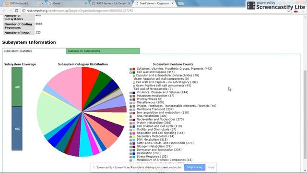
Task: Switch to the Gmail browser tab
Action: pos(68,3)
